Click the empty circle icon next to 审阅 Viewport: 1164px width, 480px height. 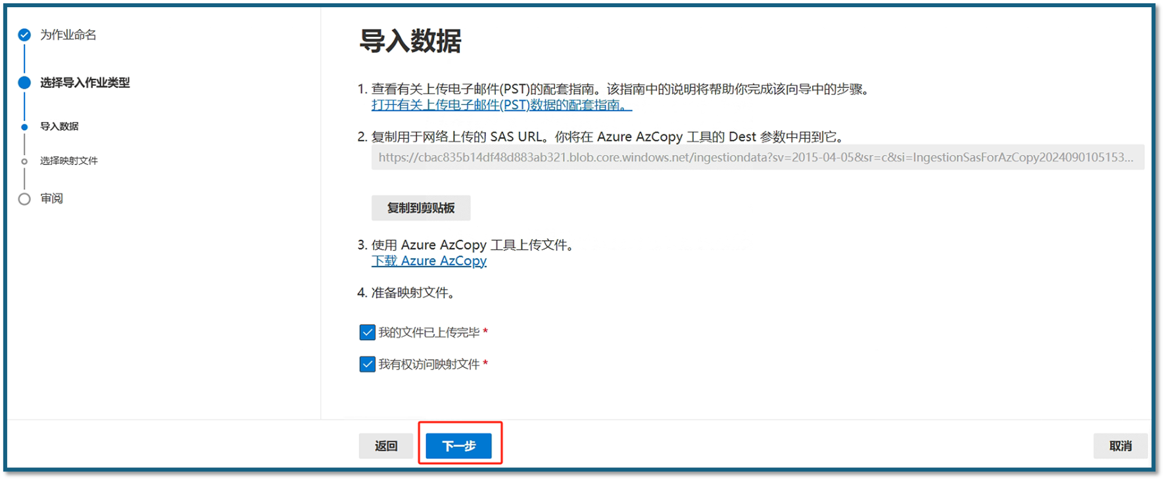pyautogui.click(x=24, y=199)
